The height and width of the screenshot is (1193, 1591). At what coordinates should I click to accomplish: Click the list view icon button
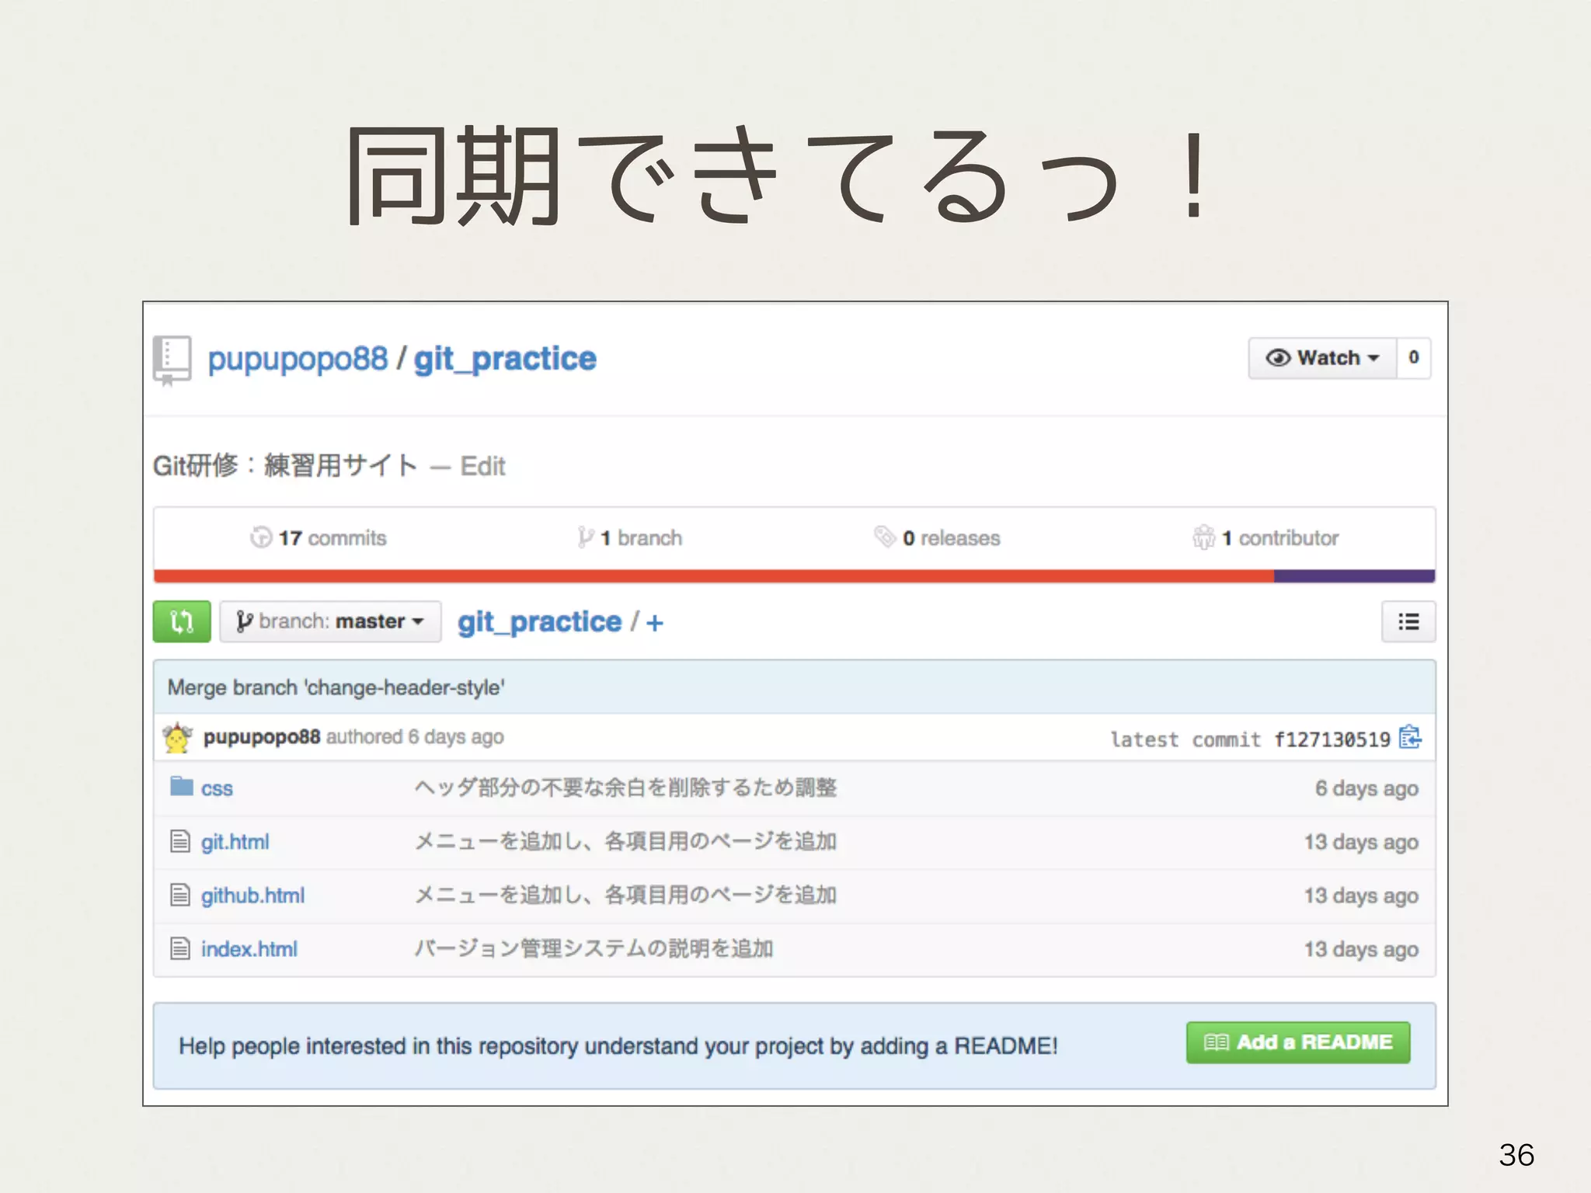pyautogui.click(x=1408, y=621)
